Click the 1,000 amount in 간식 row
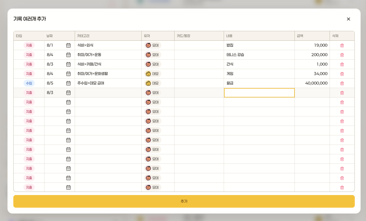The image size is (366, 221). pyautogui.click(x=322, y=64)
